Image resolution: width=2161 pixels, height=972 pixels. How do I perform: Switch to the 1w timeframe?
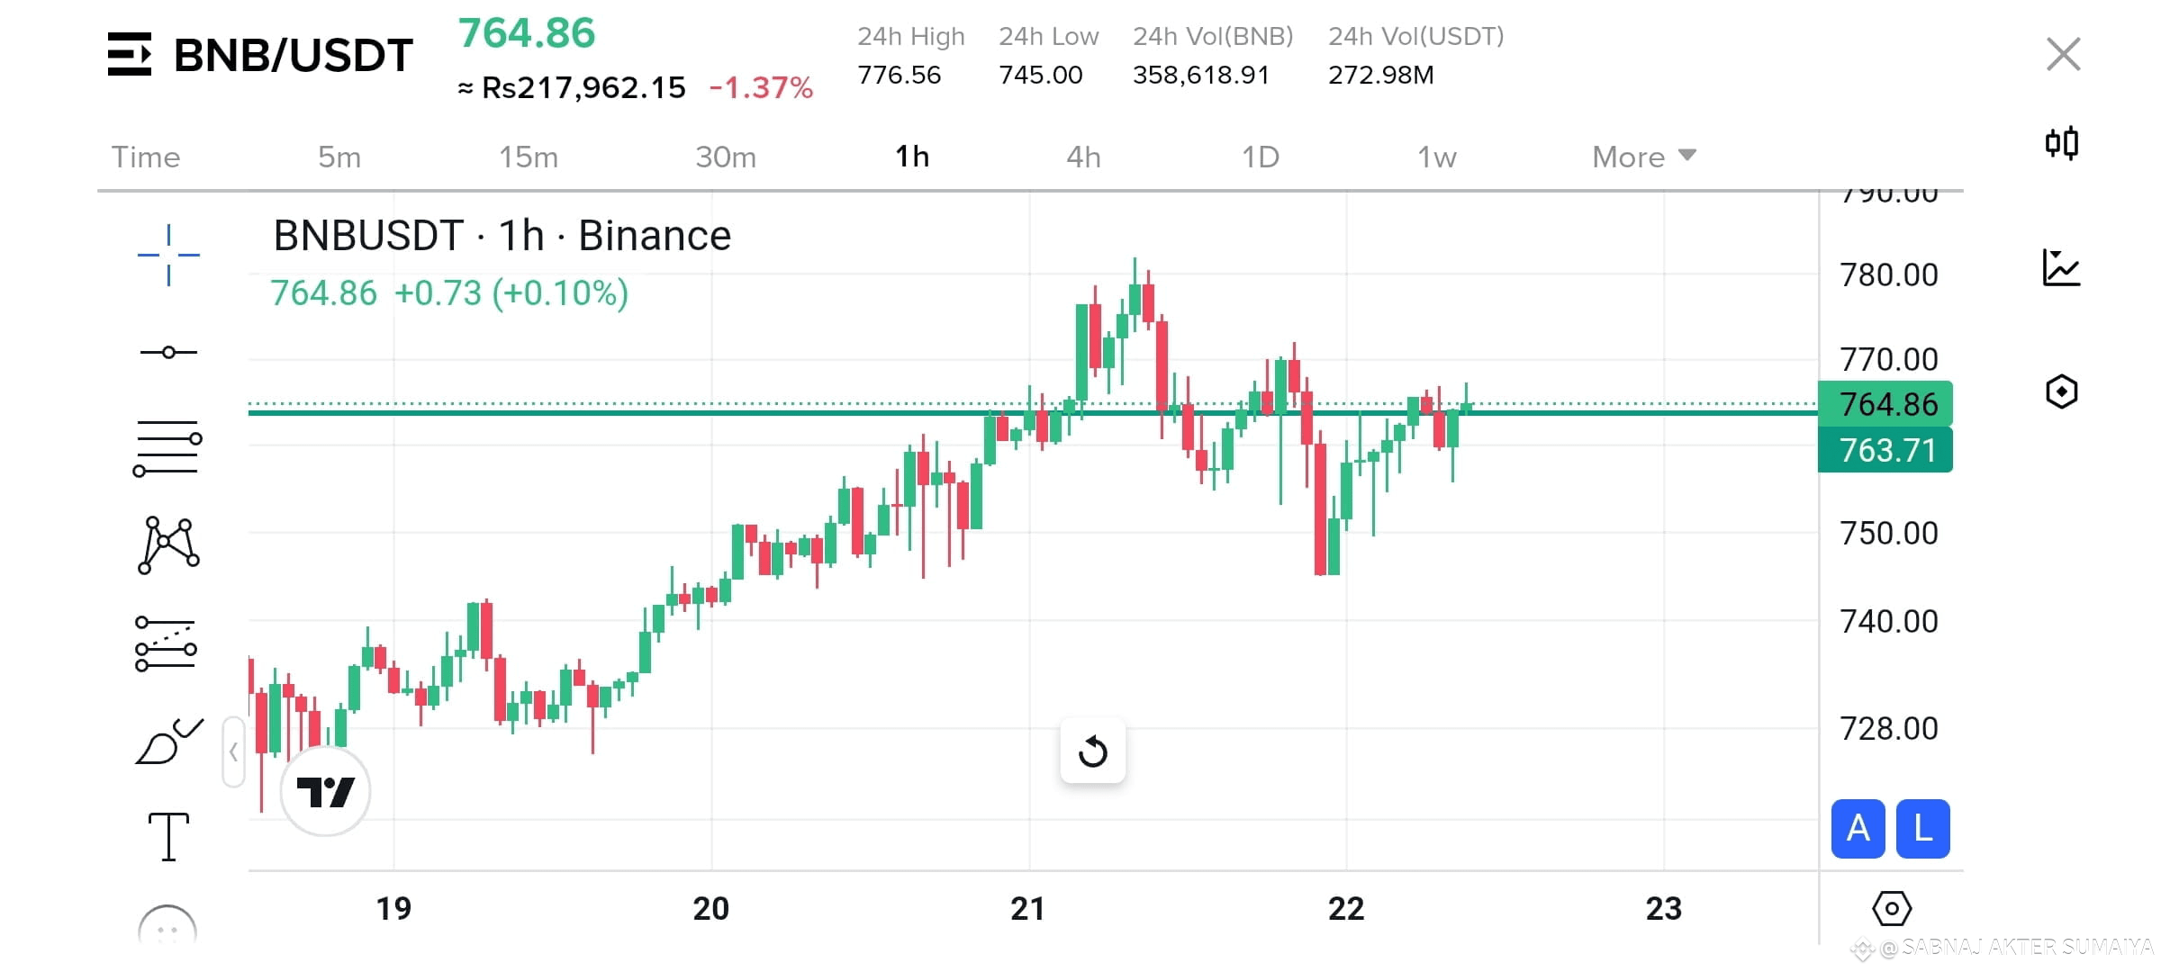tap(1437, 157)
